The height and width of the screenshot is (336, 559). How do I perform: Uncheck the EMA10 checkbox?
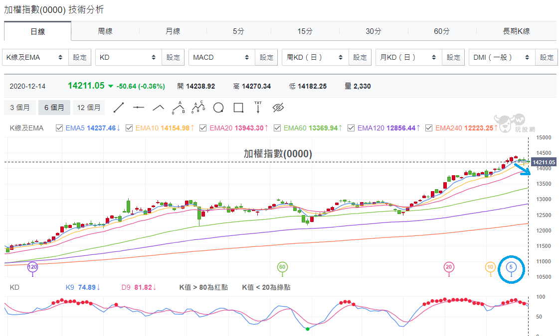(x=129, y=128)
